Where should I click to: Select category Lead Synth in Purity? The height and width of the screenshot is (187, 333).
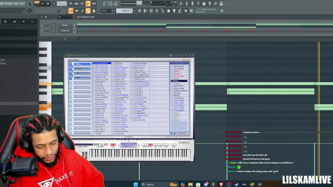coord(179,101)
